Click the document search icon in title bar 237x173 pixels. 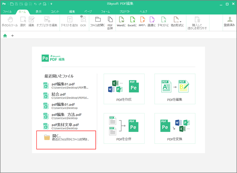[x=31, y=4]
